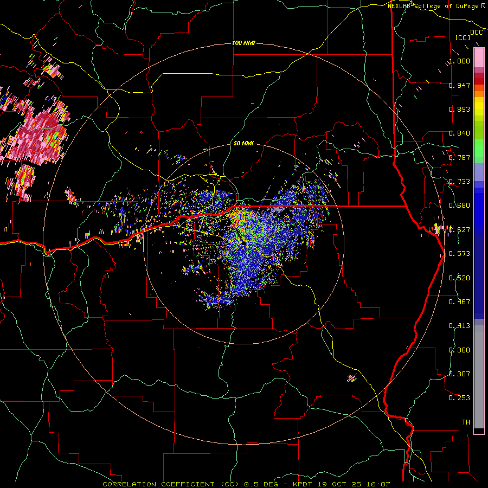
Task: Select the 0.893 legend value
Action: click(459, 109)
